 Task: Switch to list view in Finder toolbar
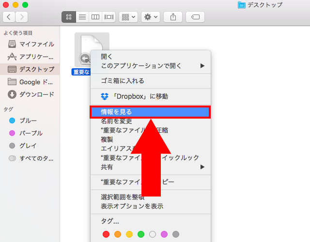coord(82,17)
